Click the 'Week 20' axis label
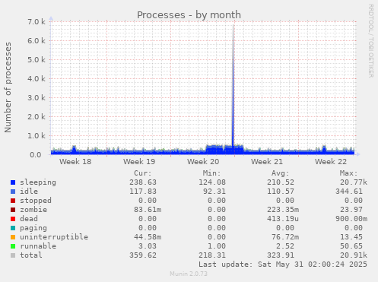Screen dimensions: 378x282 pos(203,162)
